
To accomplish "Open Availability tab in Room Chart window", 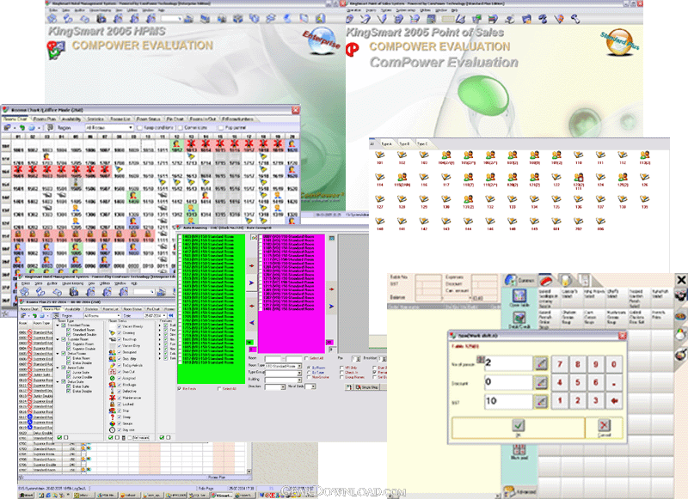I will [71, 119].
